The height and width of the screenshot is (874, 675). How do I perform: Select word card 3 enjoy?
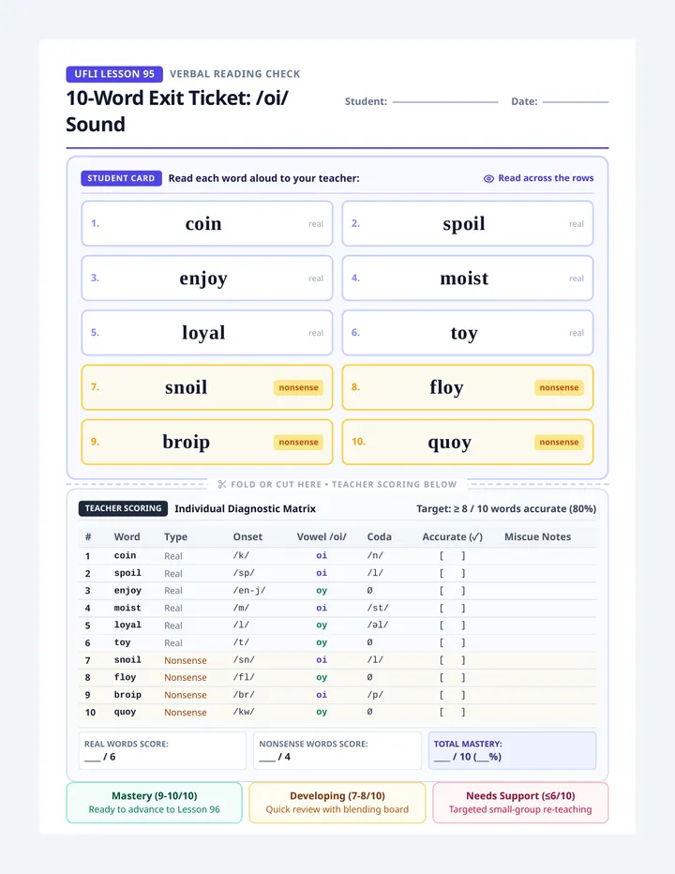[x=207, y=279]
